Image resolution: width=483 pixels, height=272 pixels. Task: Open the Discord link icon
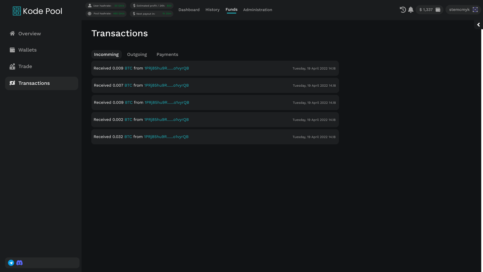19,263
